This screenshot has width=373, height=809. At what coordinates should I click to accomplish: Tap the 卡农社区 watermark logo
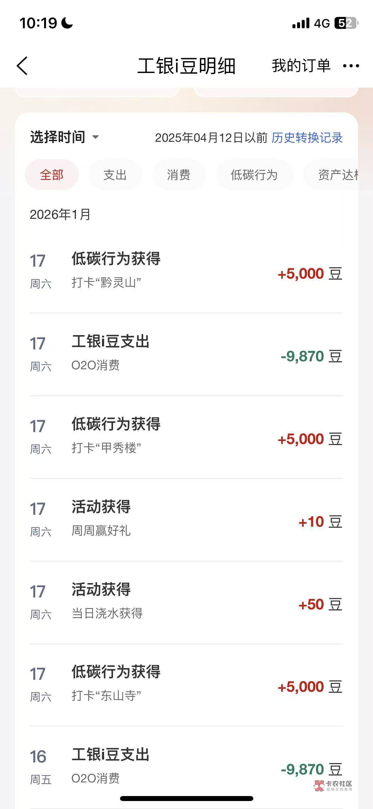click(x=333, y=785)
